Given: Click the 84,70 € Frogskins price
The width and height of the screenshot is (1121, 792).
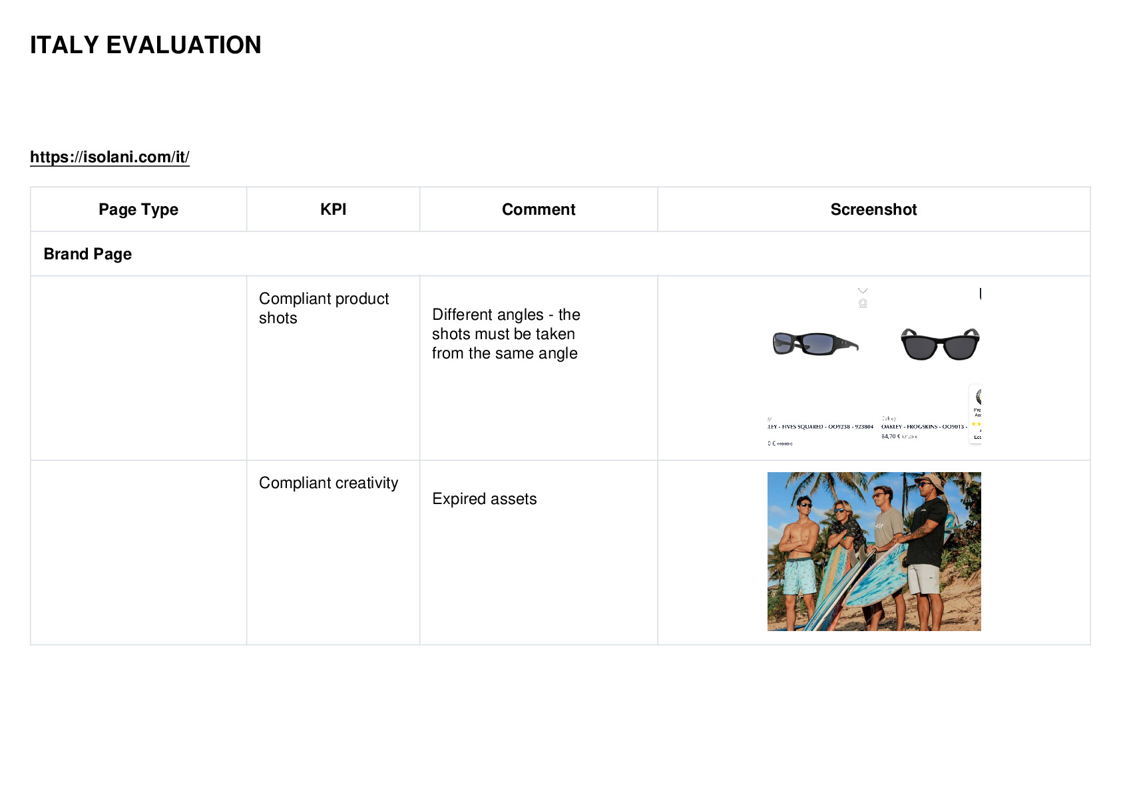Looking at the screenshot, I should (x=891, y=437).
